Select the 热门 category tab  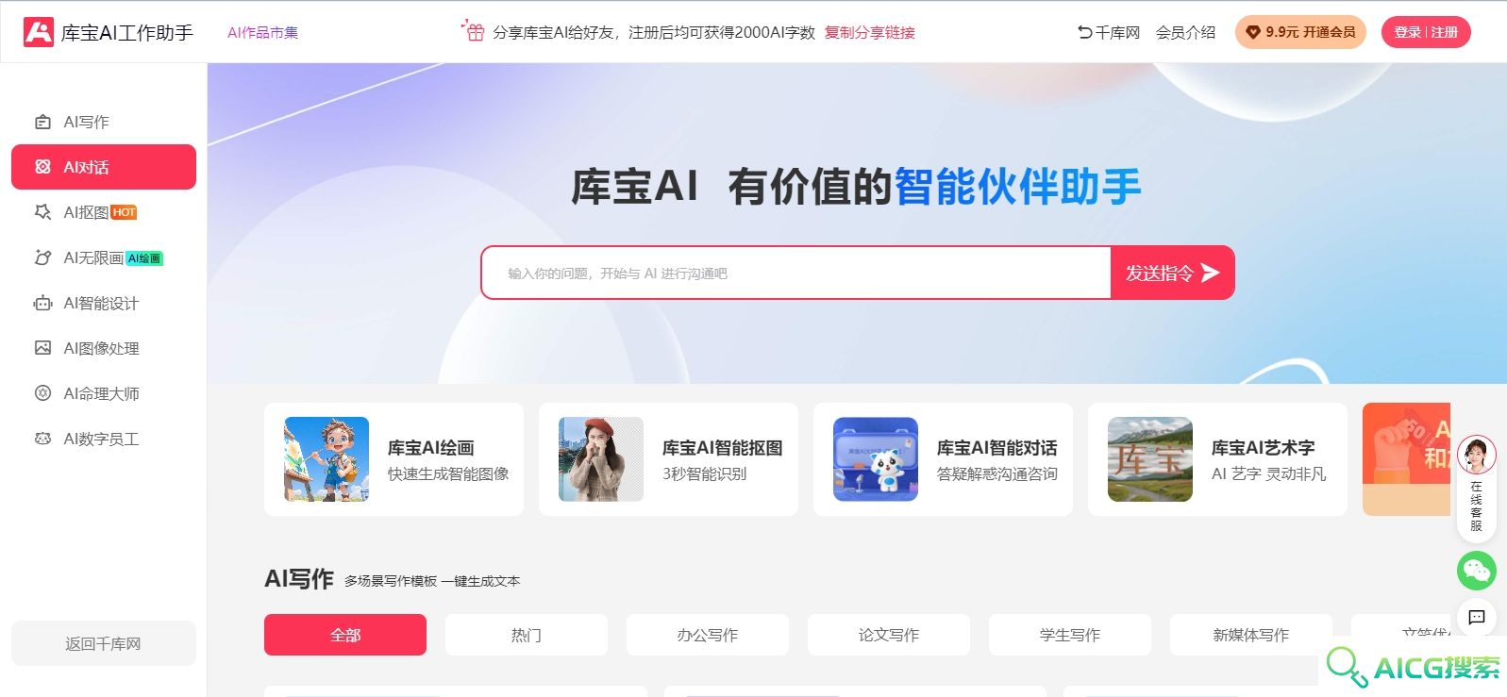tap(527, 635)
